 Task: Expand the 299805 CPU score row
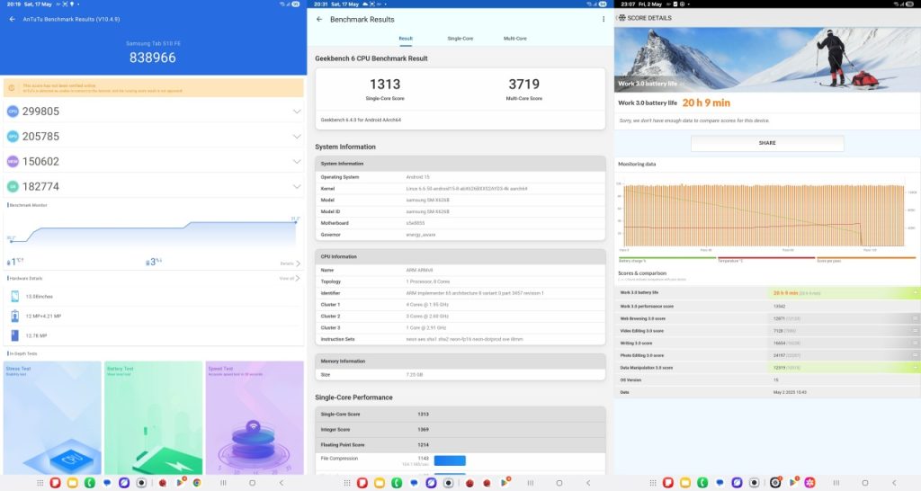point(297,111)
